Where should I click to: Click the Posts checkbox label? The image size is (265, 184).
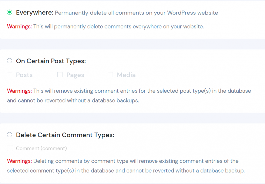[24, 75]
